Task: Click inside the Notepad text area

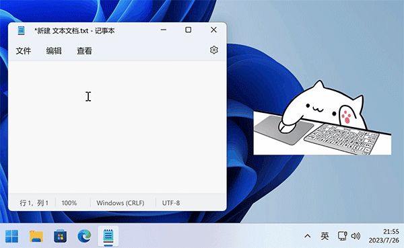Action: pos(117,127)
